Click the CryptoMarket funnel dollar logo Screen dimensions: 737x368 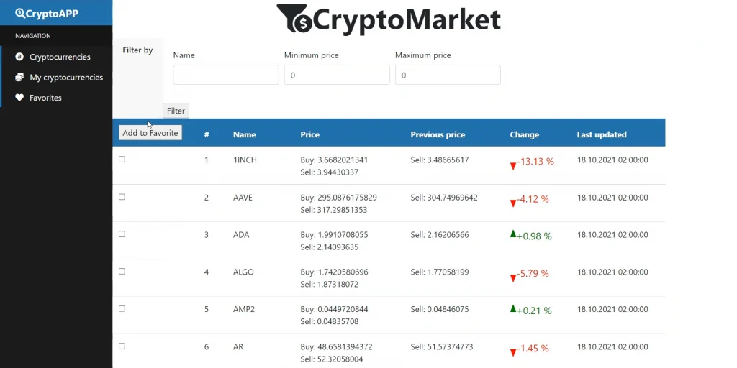coord(294,19)
